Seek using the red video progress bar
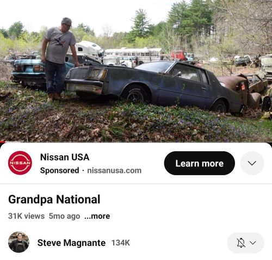 3,142
